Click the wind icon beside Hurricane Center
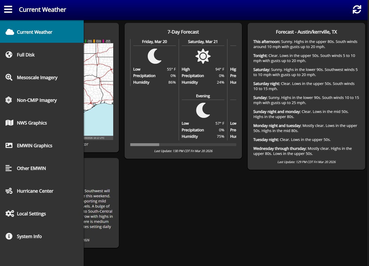The height and width of the screenshot is (266, 369). (9, 191)
